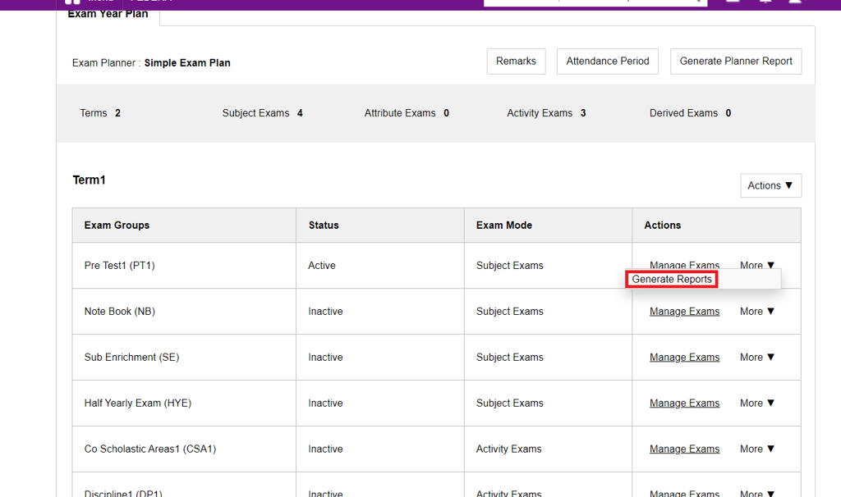Select Generate Reports from the popup menu
This screenshot has width=841, height=497.
pyautogui.click(x=672, y=280)
